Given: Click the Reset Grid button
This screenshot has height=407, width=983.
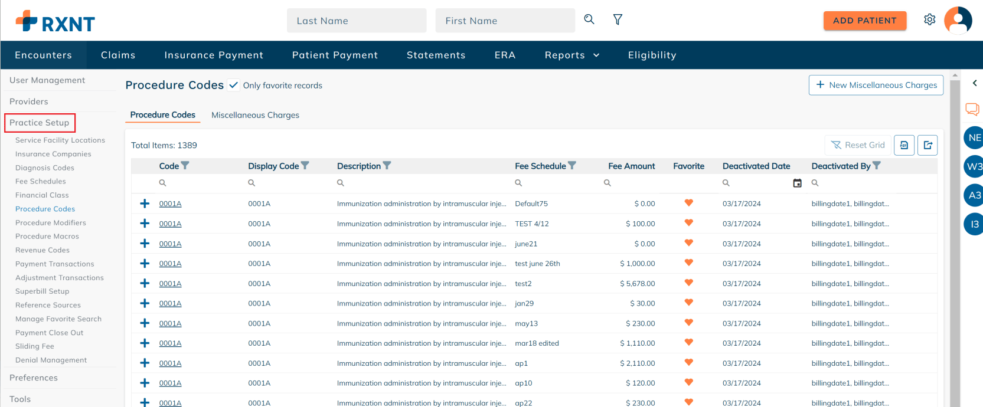Looking at the screenshot, I should (x=858, y=145).
